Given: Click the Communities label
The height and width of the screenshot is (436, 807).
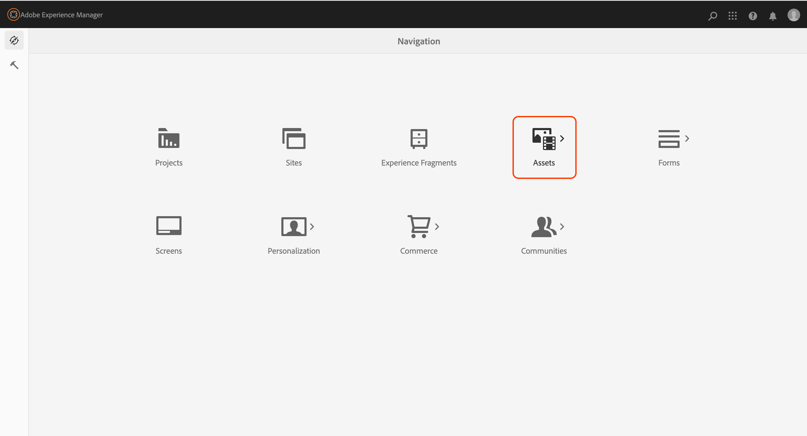Looking at the screenshot, I should pos(544,251).
